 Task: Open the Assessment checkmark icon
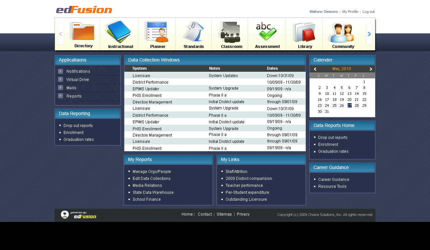click(x=267, y=32)
